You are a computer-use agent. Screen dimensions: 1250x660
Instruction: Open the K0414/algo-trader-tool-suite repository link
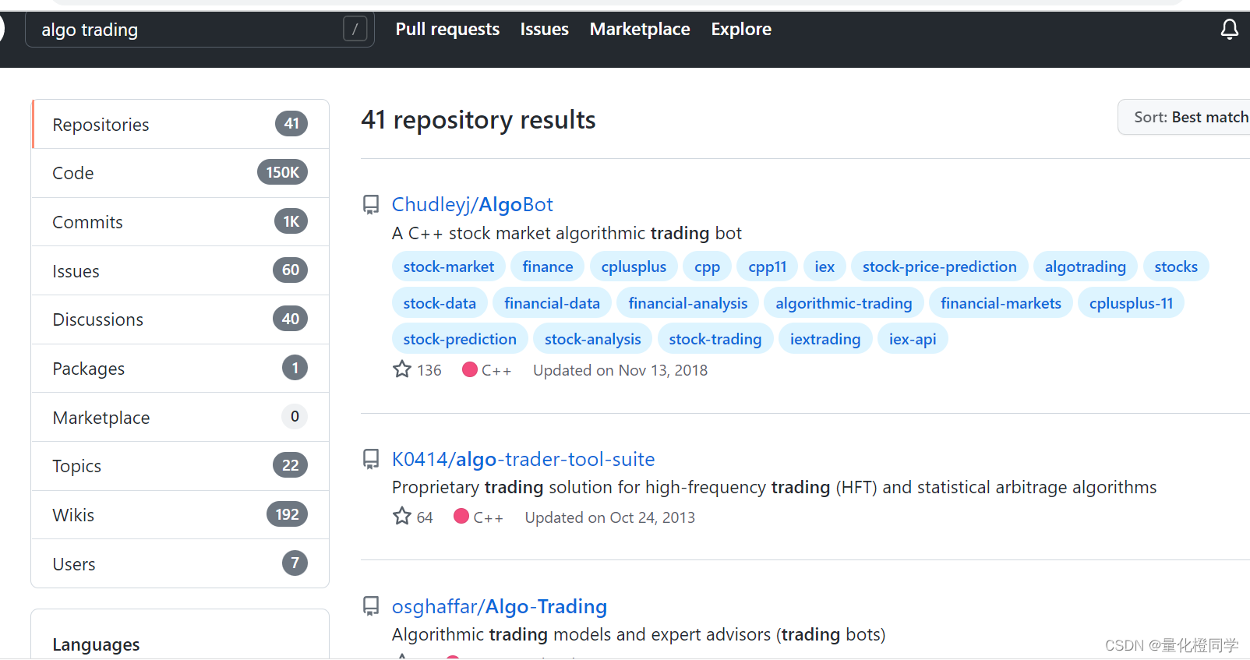pos(523,459)
